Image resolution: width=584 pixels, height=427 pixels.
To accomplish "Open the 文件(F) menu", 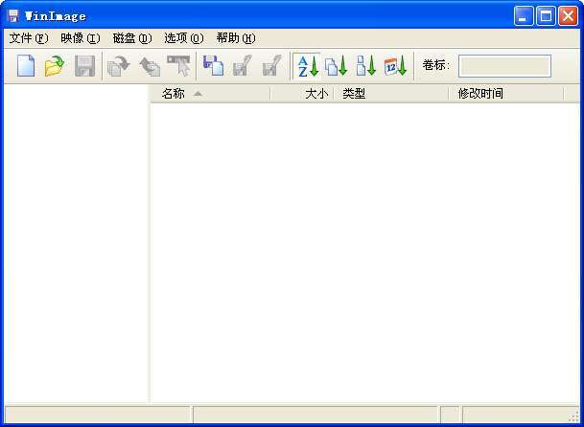I will tap(29, 38).
